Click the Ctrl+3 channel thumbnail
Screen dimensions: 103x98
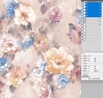coord(85,7)
